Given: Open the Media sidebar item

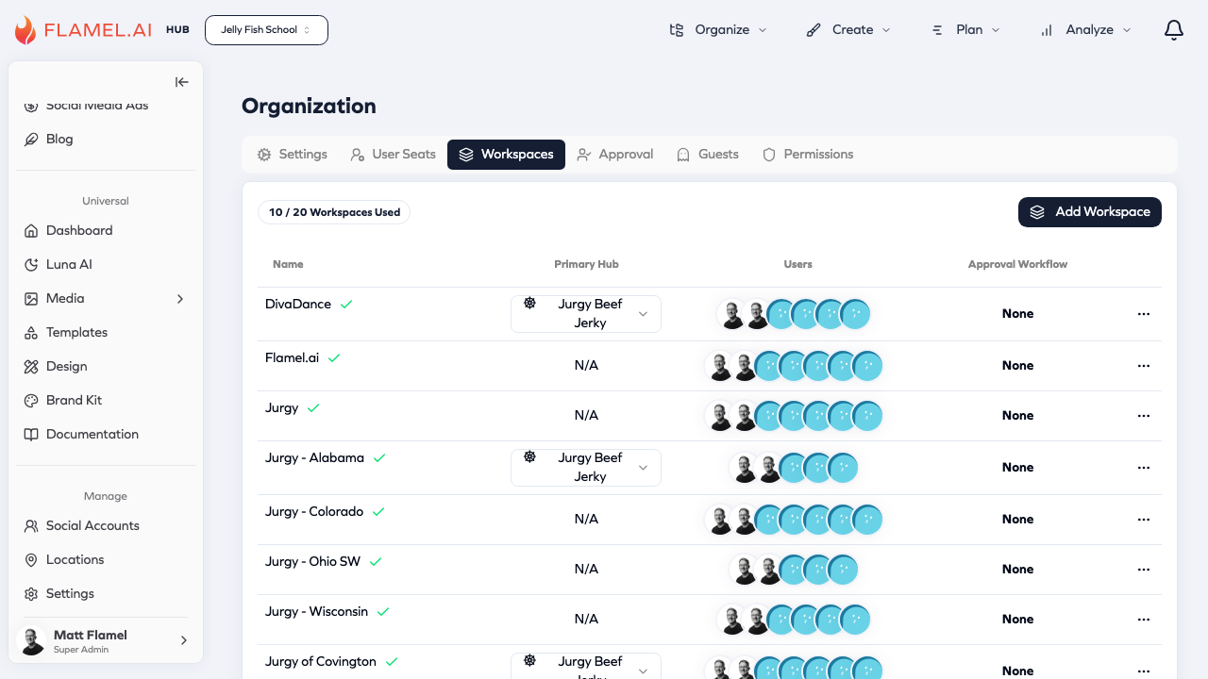Looking at the screenshot, I should click(104, 298).
